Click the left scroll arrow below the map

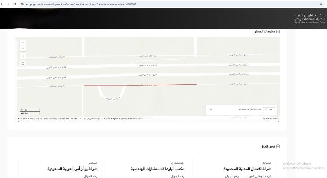tap(19, 121)
